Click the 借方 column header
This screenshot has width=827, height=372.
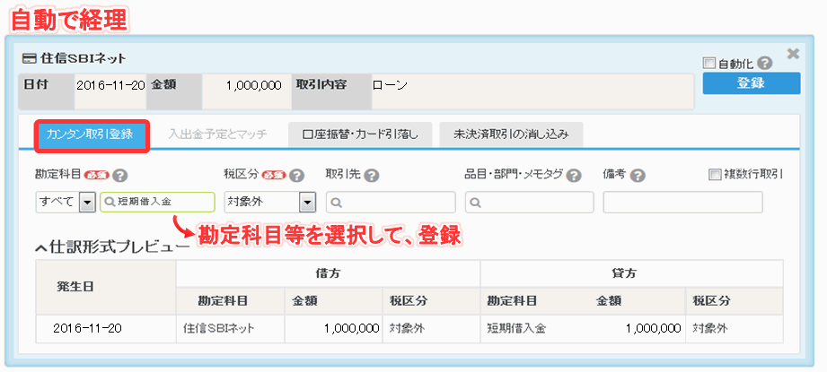(328, 273)
